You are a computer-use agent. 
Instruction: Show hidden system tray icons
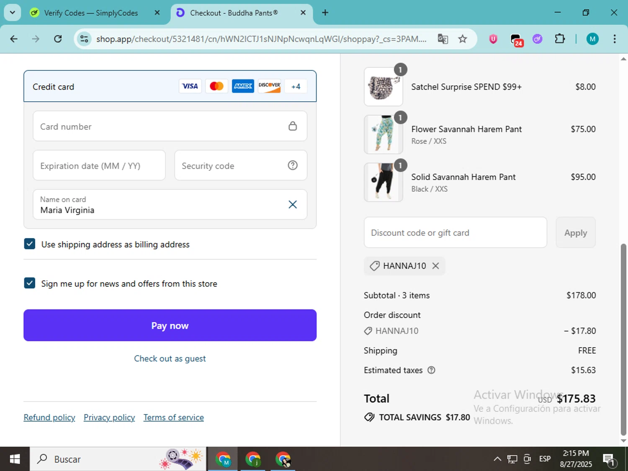pyautogui.click(x=497, y=459)
